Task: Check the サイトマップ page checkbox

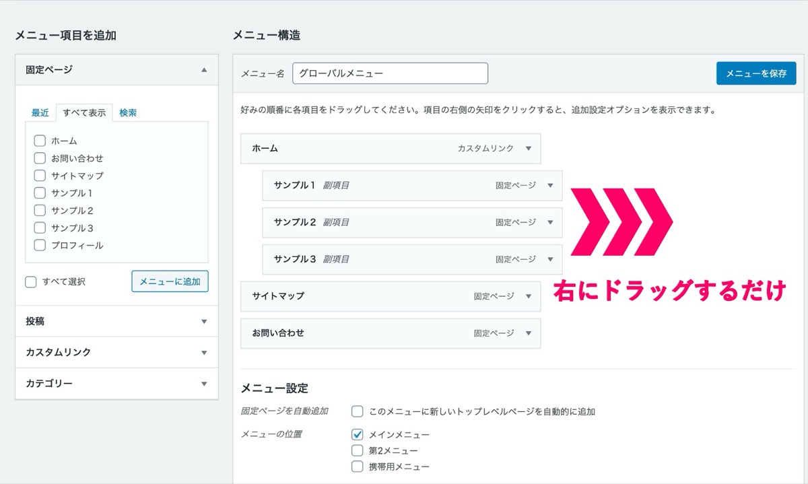Action: coord(40,176)
